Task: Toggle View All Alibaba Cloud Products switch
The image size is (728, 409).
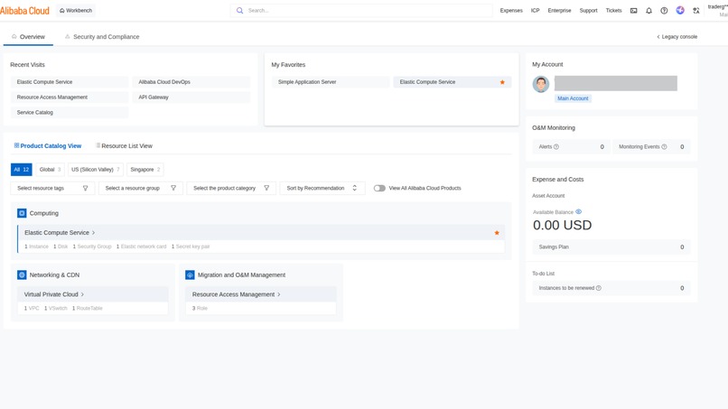Action: [x=379, y=188]
